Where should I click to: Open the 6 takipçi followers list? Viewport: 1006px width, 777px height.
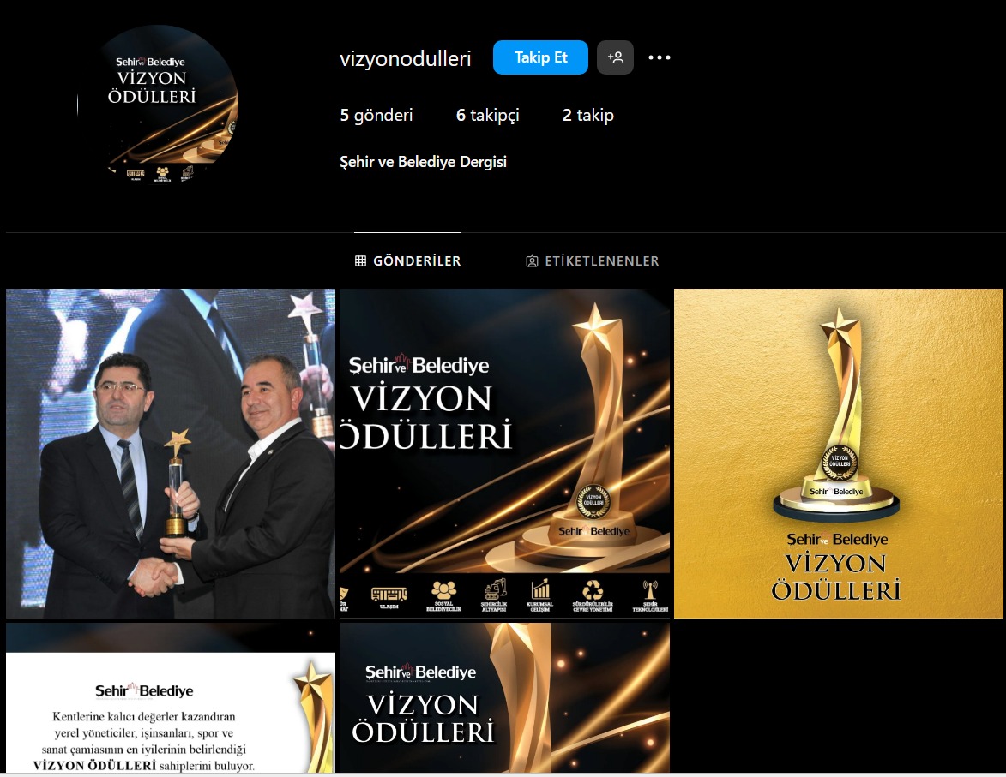tap(488, 116)
